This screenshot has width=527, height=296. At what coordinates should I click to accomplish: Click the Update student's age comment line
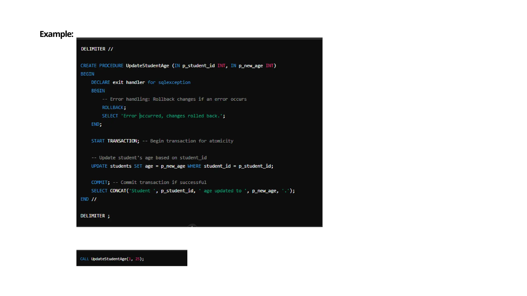(x=149, y=158)
